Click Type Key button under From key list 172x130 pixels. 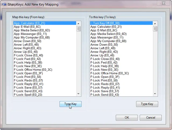tap(70, 104)
